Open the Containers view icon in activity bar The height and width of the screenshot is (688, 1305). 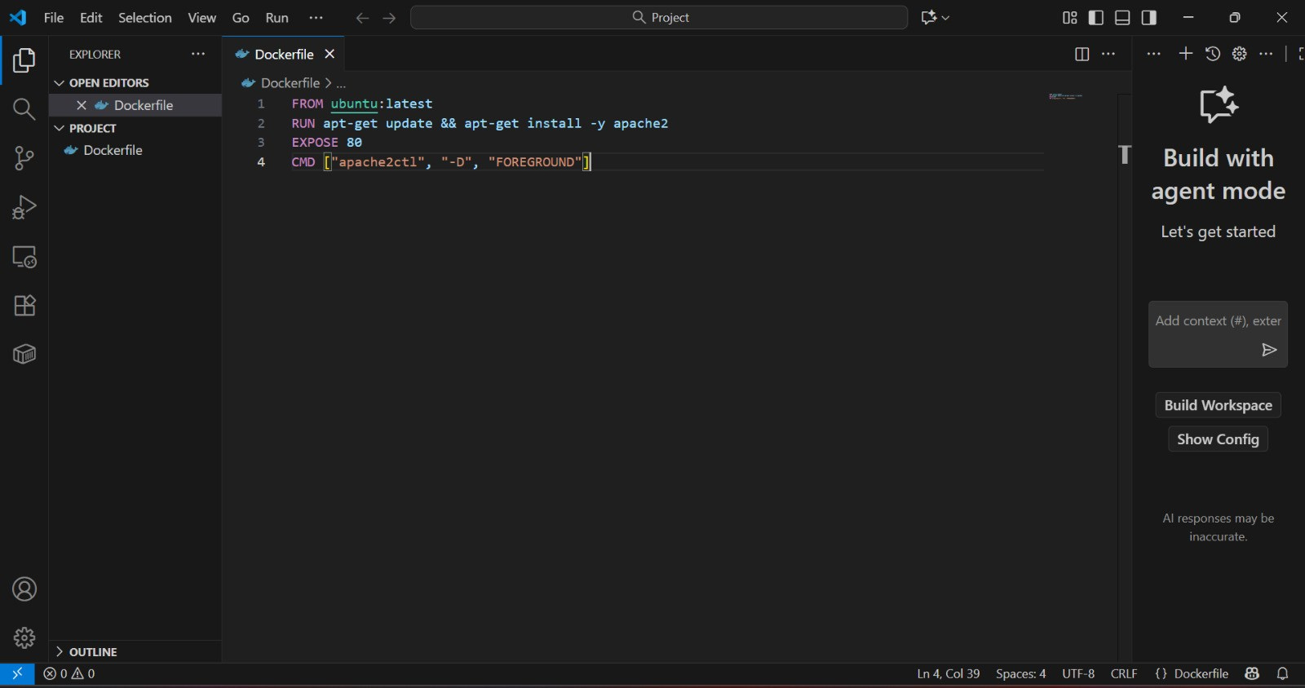(24, 355)
